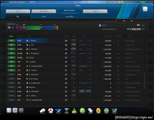Click the +2 badge on F. Ribery row
The width and height of the screenshot is (154, 120).
tap(74, 96)
